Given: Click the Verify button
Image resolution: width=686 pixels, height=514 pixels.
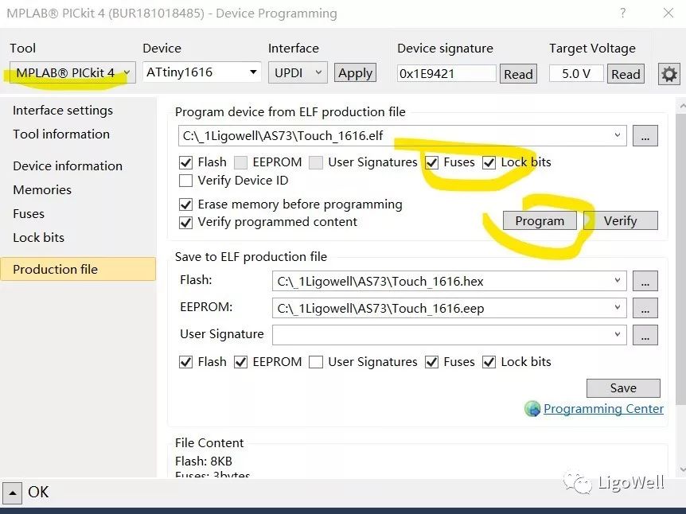Looking at the screenshot, I should (621, 221).
